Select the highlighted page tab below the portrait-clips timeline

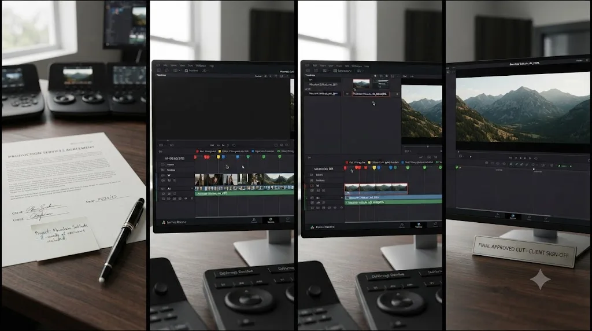coord(271,220)
